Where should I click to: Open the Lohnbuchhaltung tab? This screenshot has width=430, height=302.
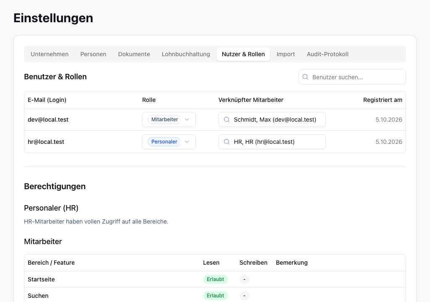pyautogui.click(x=186, y=54)
